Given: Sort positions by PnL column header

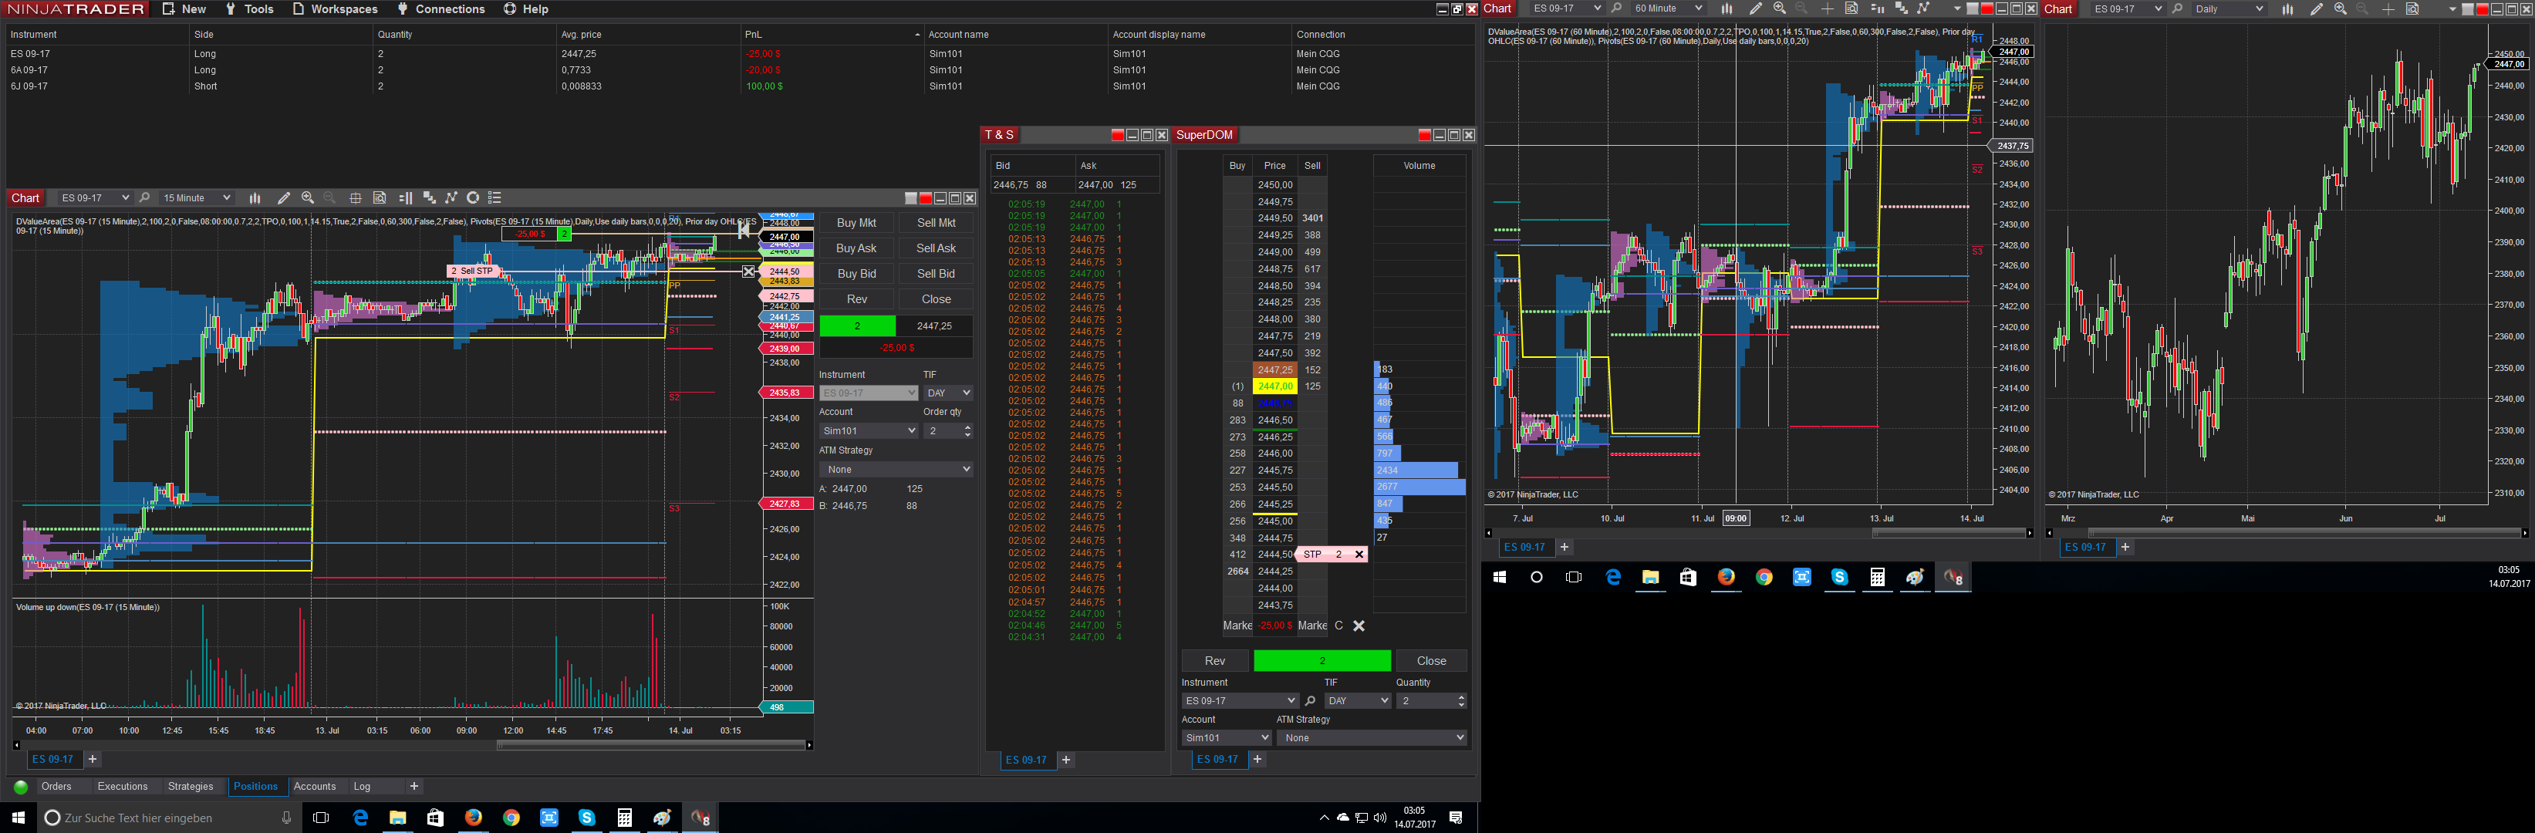Looking at the screenshot, I should pos(832,35).
